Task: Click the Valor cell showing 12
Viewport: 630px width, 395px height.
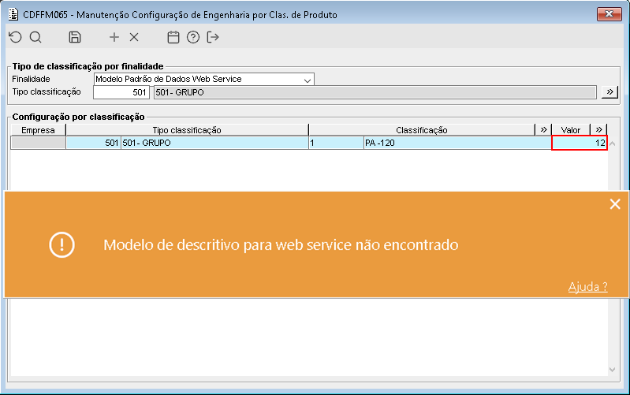Action: [x=580, y=143]
